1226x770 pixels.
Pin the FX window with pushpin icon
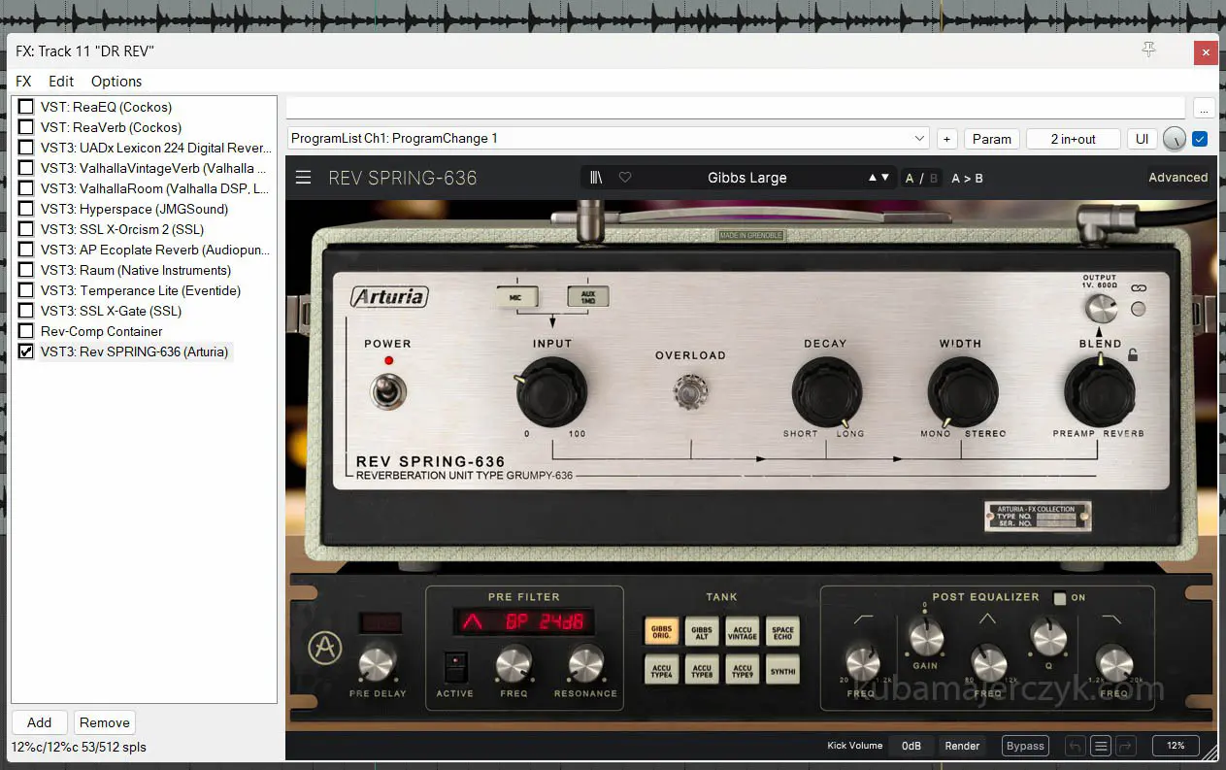(x=1148, y=50)
